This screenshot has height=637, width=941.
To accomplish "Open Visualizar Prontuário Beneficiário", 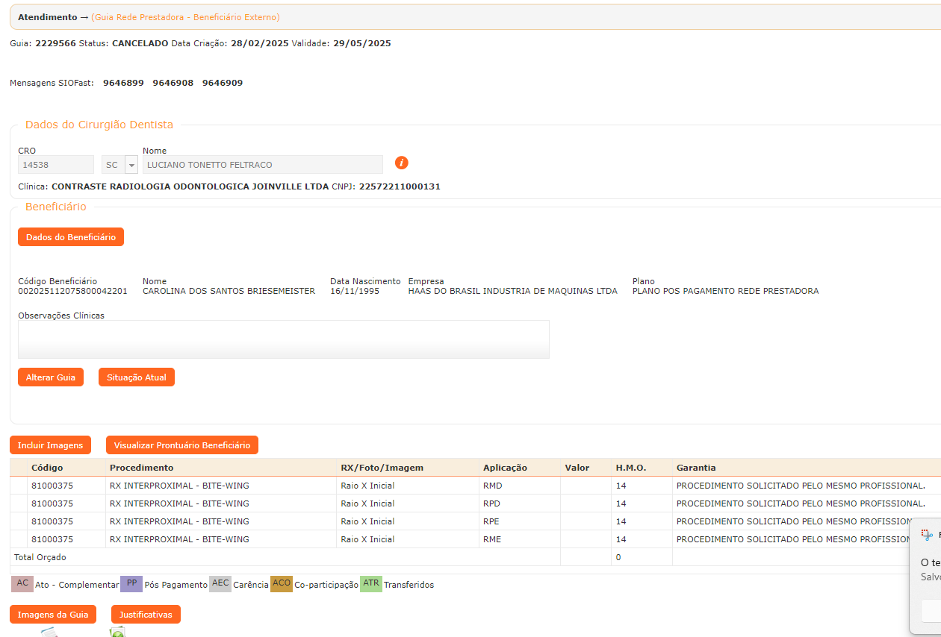I will coord(181,445).
